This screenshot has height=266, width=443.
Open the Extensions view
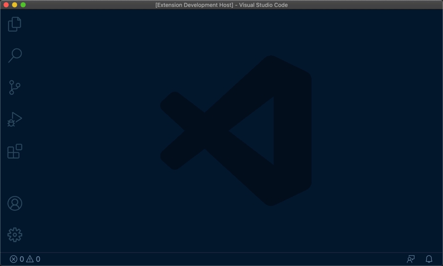(x=15, y=151)
